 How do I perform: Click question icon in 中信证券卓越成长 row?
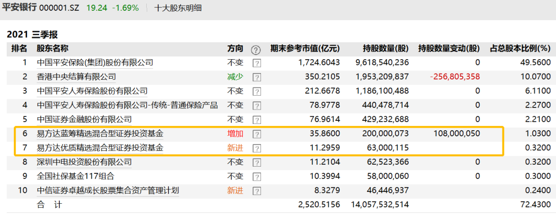257,191
